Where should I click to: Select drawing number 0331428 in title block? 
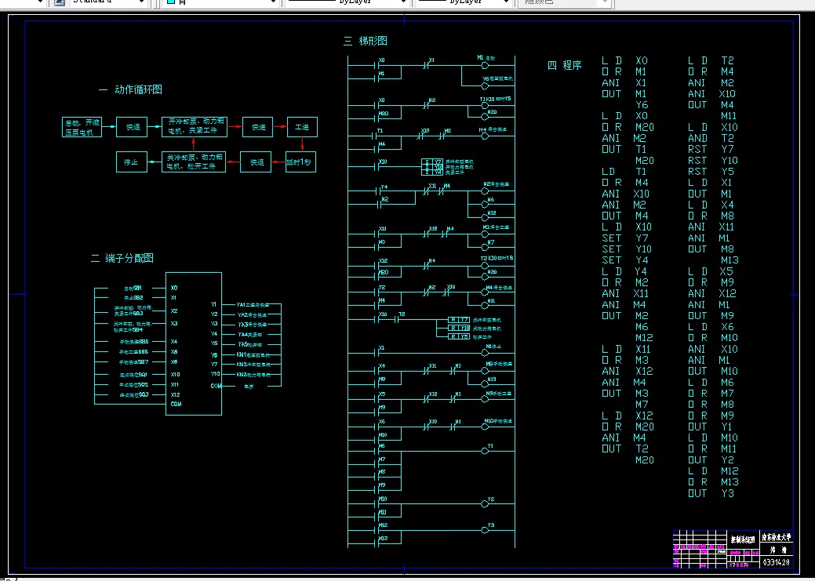click(x=777, y=562)
